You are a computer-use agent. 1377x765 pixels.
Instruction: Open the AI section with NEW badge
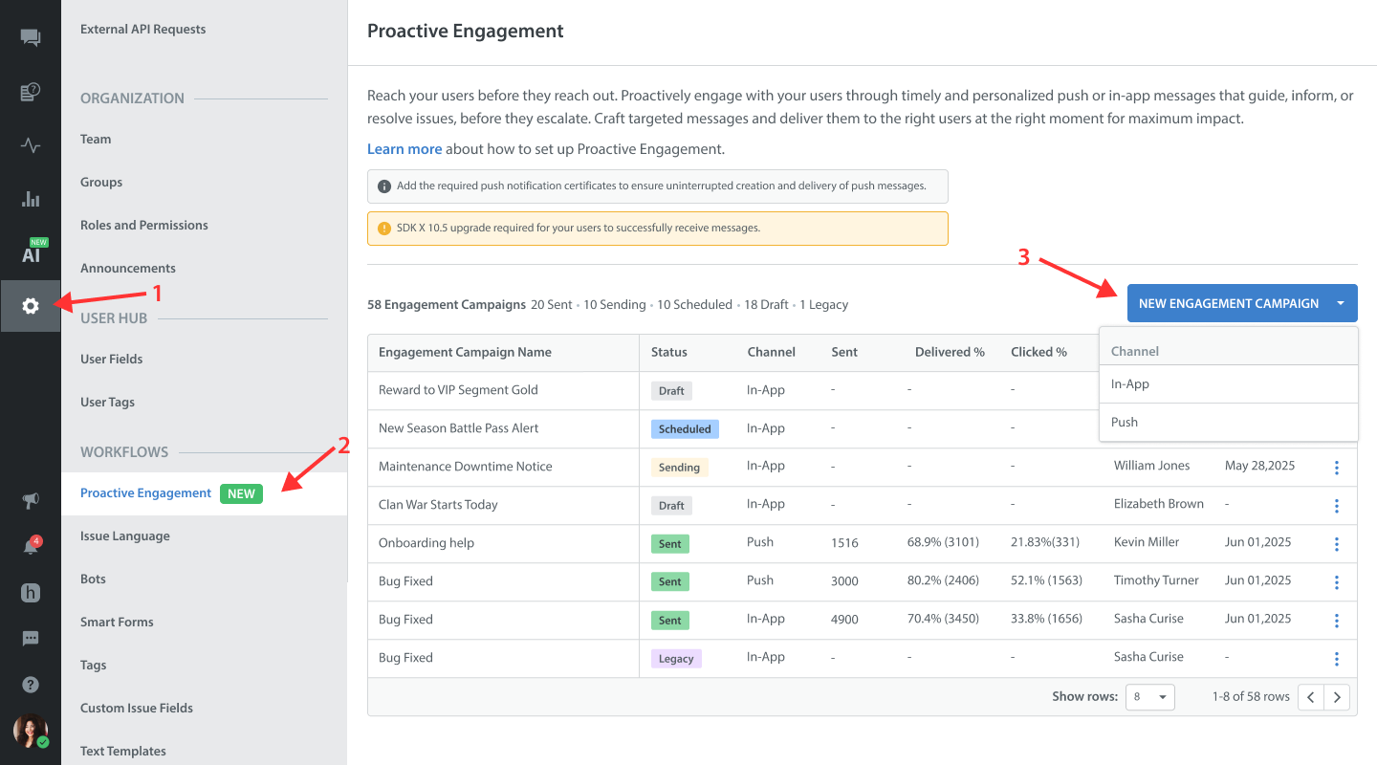point(33,251)
